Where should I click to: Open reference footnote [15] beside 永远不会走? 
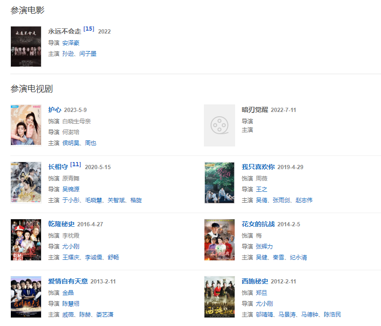point(89,29)
